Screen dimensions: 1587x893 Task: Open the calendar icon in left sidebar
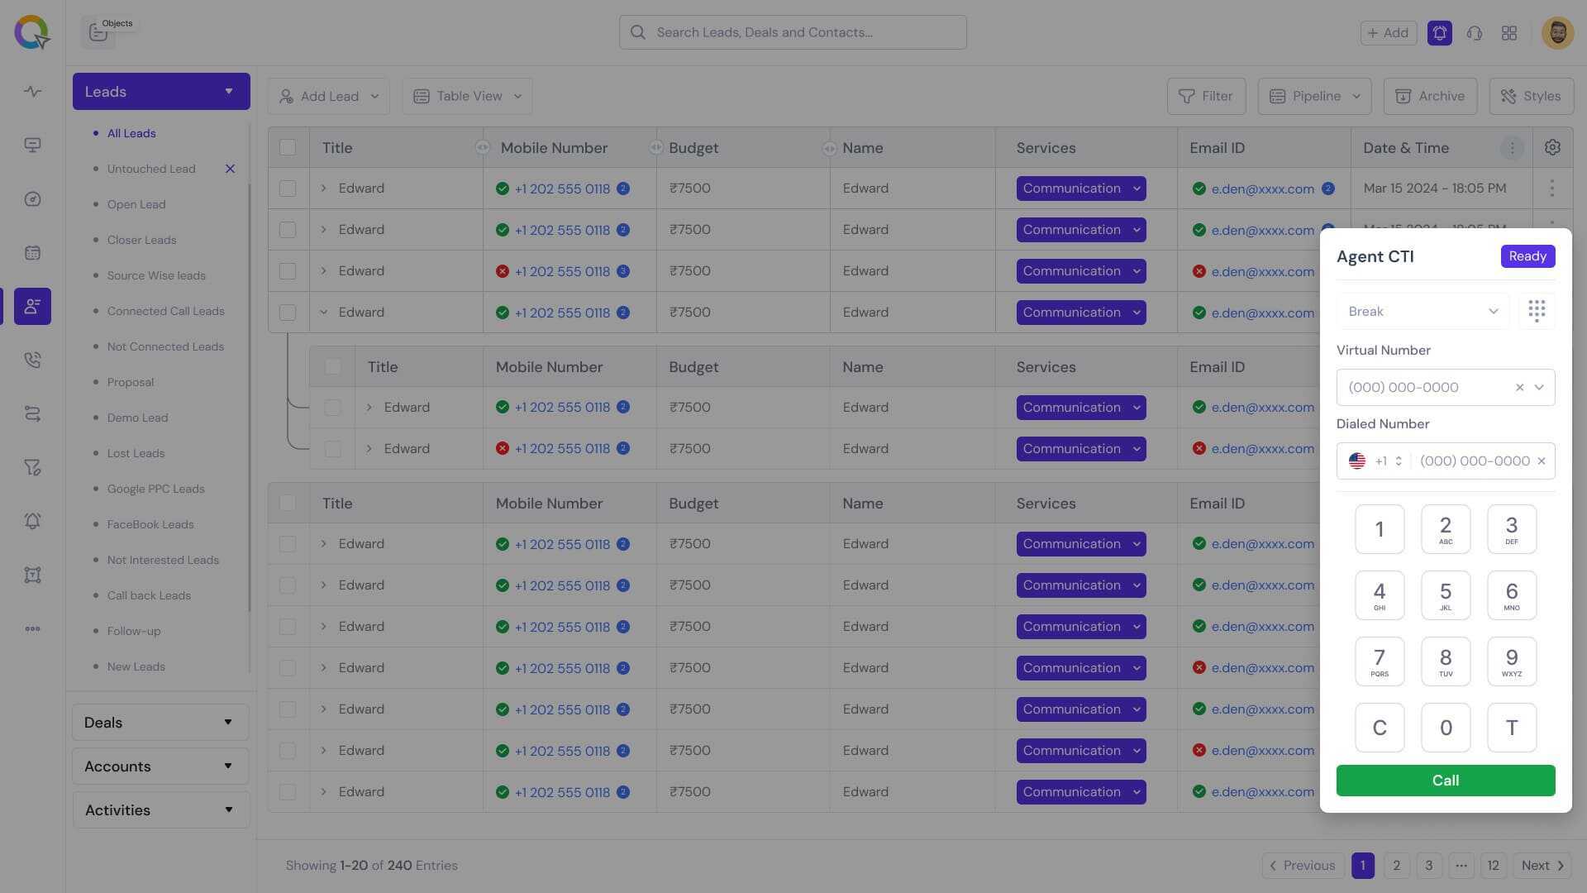click(32, 253)
